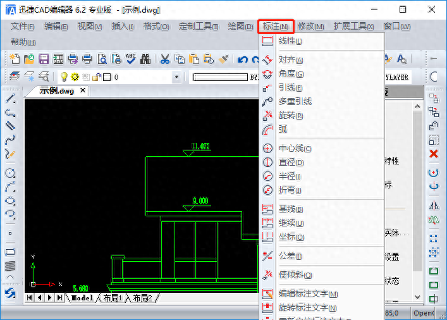
Task: Click the panel scrollbar down arrow
Action: 418,297
